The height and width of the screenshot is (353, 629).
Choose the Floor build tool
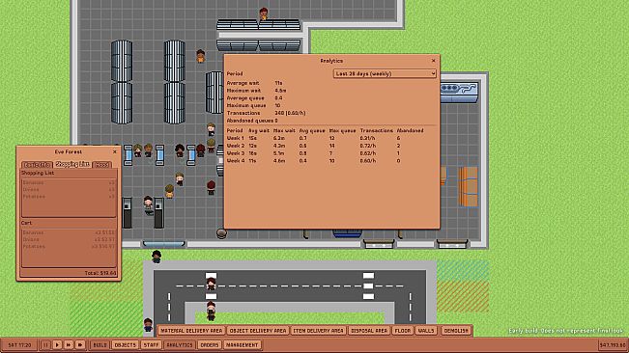click(403, 331)
